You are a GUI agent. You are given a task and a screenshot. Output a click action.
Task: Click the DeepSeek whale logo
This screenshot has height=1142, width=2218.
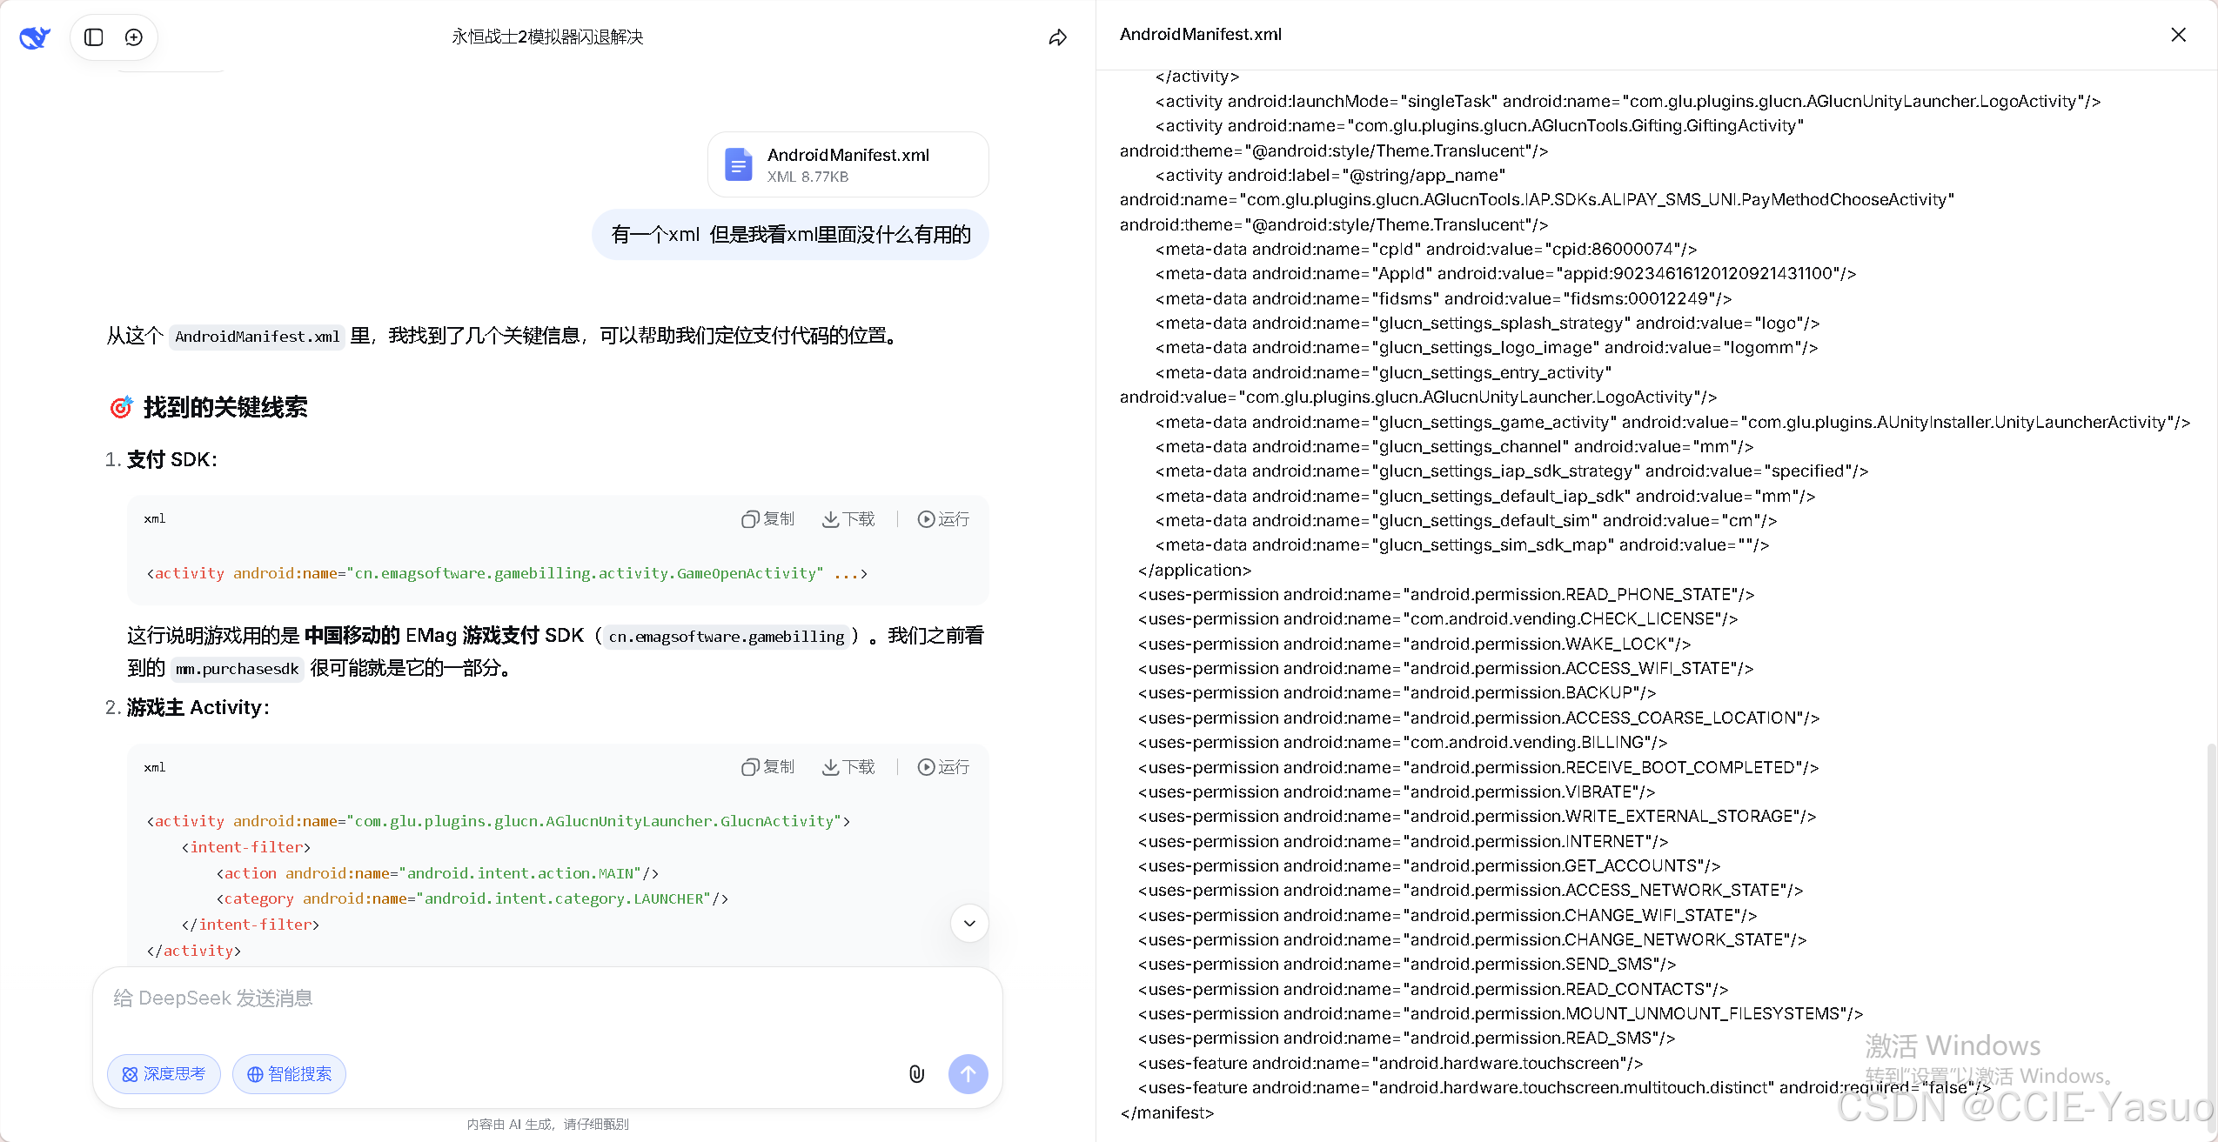[35, 37]
